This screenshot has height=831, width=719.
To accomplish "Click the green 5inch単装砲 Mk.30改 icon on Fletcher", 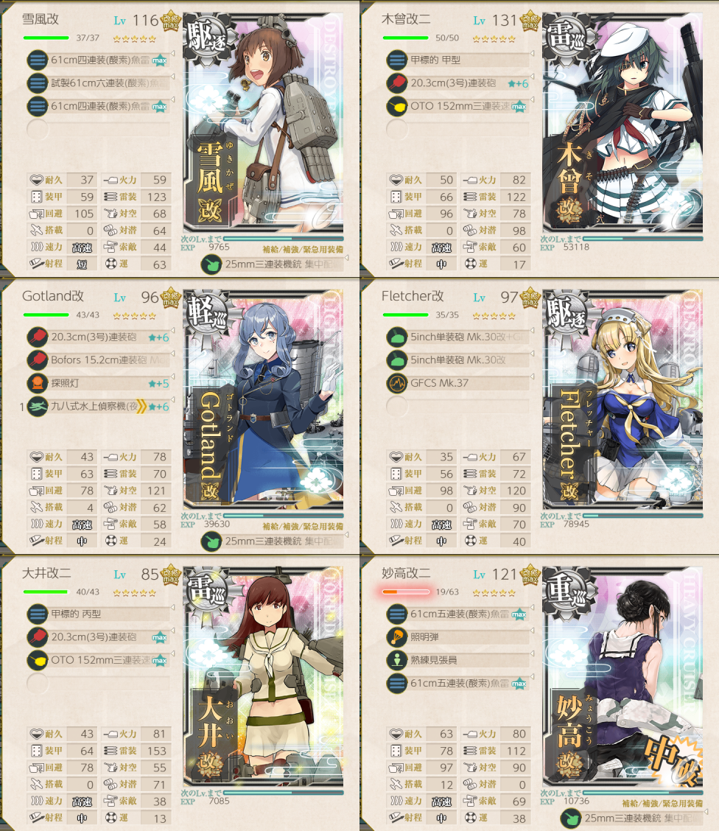I will 397,360.
